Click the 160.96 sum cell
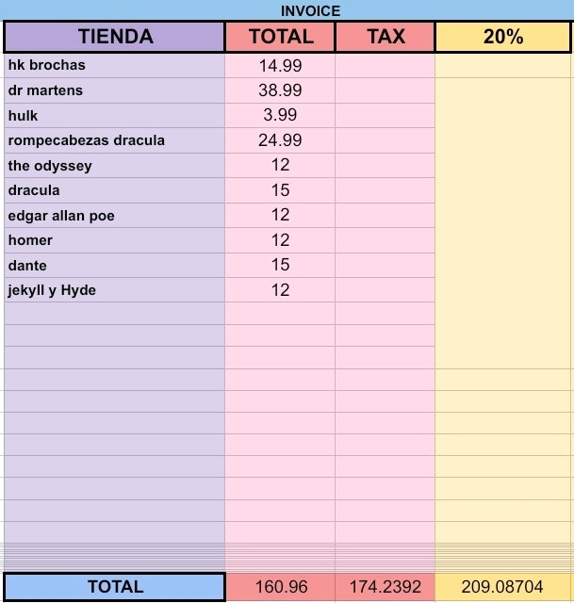This screenshot has width=574, height=603. (281, 586)
